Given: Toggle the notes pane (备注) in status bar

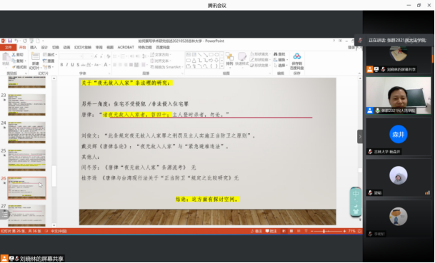Looking at the screenshot, I should coord(256,231).
